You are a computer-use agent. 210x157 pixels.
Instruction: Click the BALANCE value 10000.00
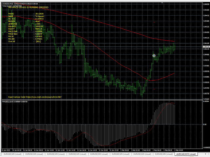39,26
